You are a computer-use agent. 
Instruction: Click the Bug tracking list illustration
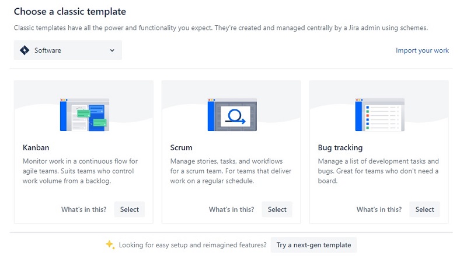click(x=380, y=115)
